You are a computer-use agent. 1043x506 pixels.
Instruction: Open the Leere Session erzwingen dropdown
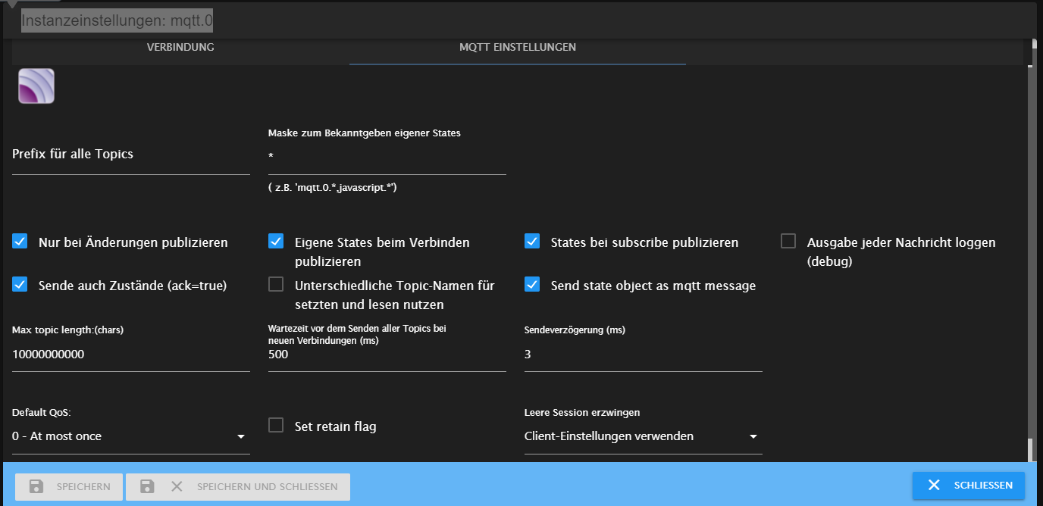coord(644,436)
